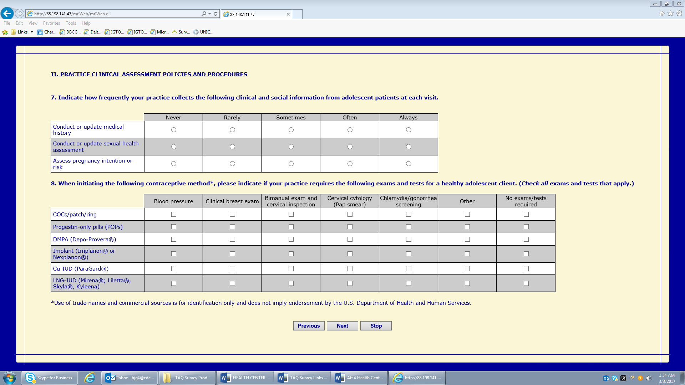Screen dimensions: 685x385
Task: Click the address bar URL field
Action: (114, 14)
